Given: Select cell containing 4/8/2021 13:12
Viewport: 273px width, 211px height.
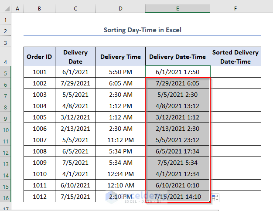Looking at the screenshot, I should [x=177, y=105].
